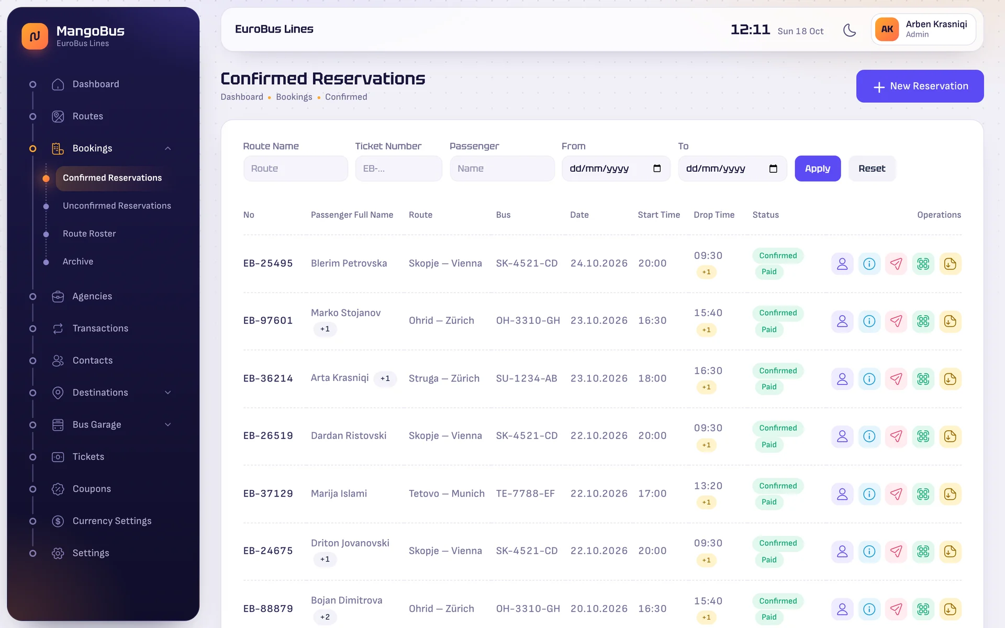Go to Transactions in sidebar
Viewport: 1005px width, 628px height.
100,329
